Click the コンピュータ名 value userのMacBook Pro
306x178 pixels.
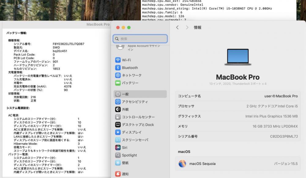(x=281, y=96)
